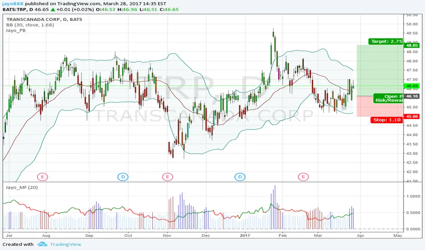Click the 1.0000 indicator axis label
Screen dimensions: 425x250
click(413, 196)
